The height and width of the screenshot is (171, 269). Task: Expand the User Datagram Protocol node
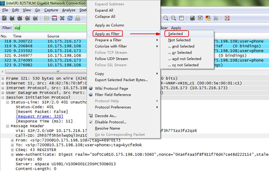tap(3, 93)
